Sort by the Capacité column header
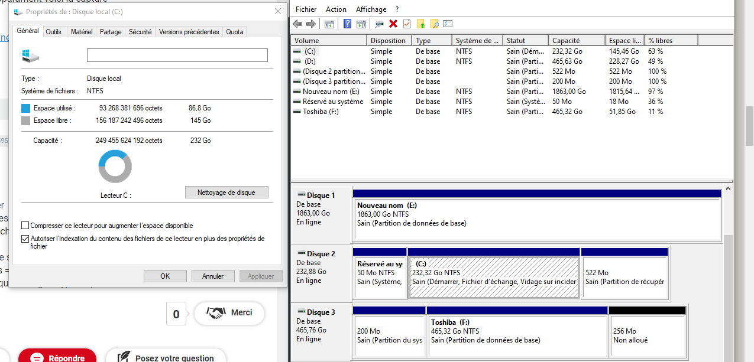Viewport: 754px width, 362px height. [577, 41]
